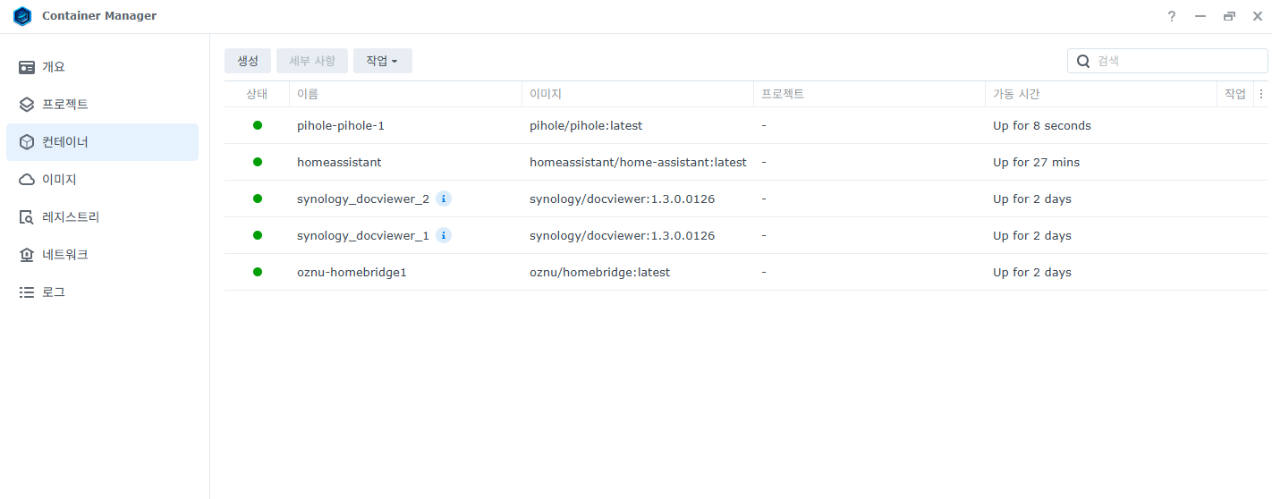Sort by the 이름 column header

405,94
